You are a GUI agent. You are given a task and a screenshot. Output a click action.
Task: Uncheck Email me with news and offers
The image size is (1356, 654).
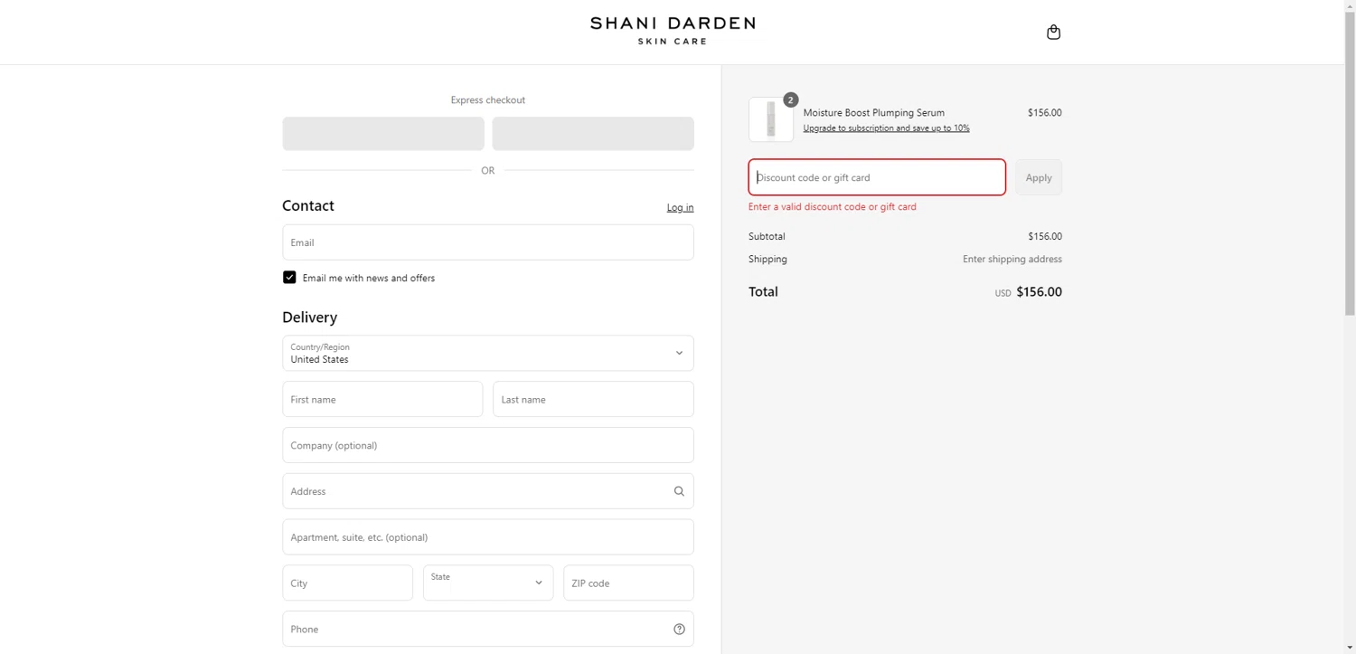coord(289,278)
